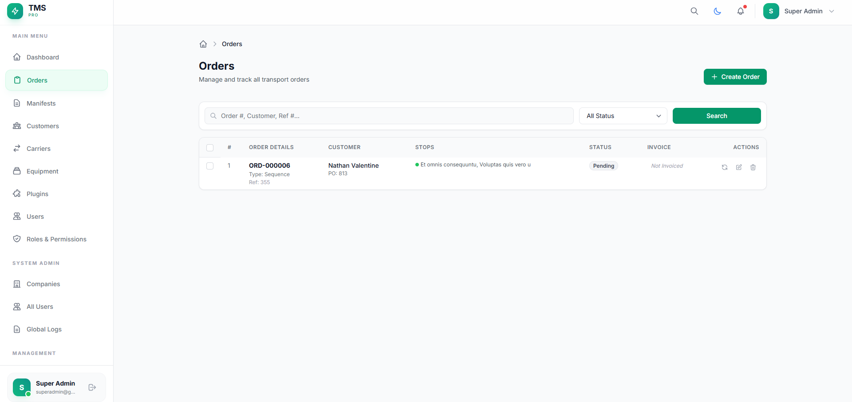Focus the Order #, Customer, Ref # search field
Viewport: 852px width, 402px height.
pyautogui.click(x=389, y=116)
